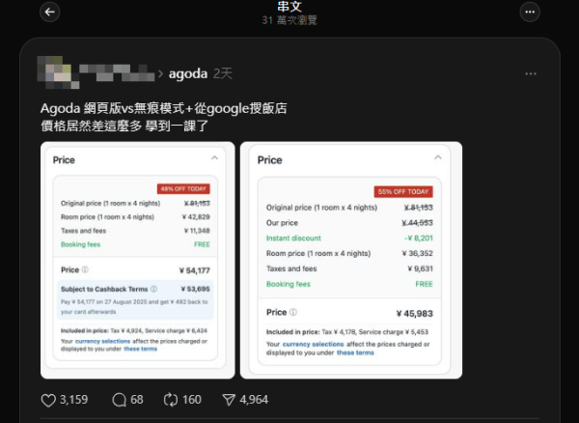Screen dimensions: 579x423
Task: Share the post via paper plane icon
Action: click(x=229, y=400)
